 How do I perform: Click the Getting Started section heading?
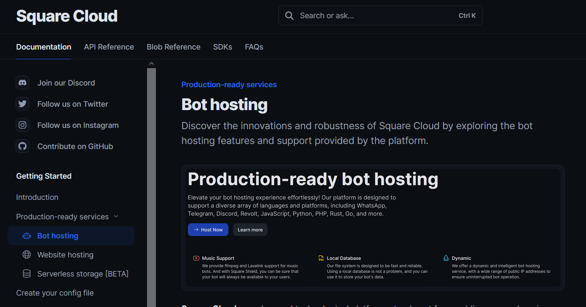click(44, 176)
